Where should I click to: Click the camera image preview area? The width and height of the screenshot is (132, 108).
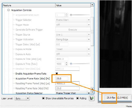click(116, 44)
